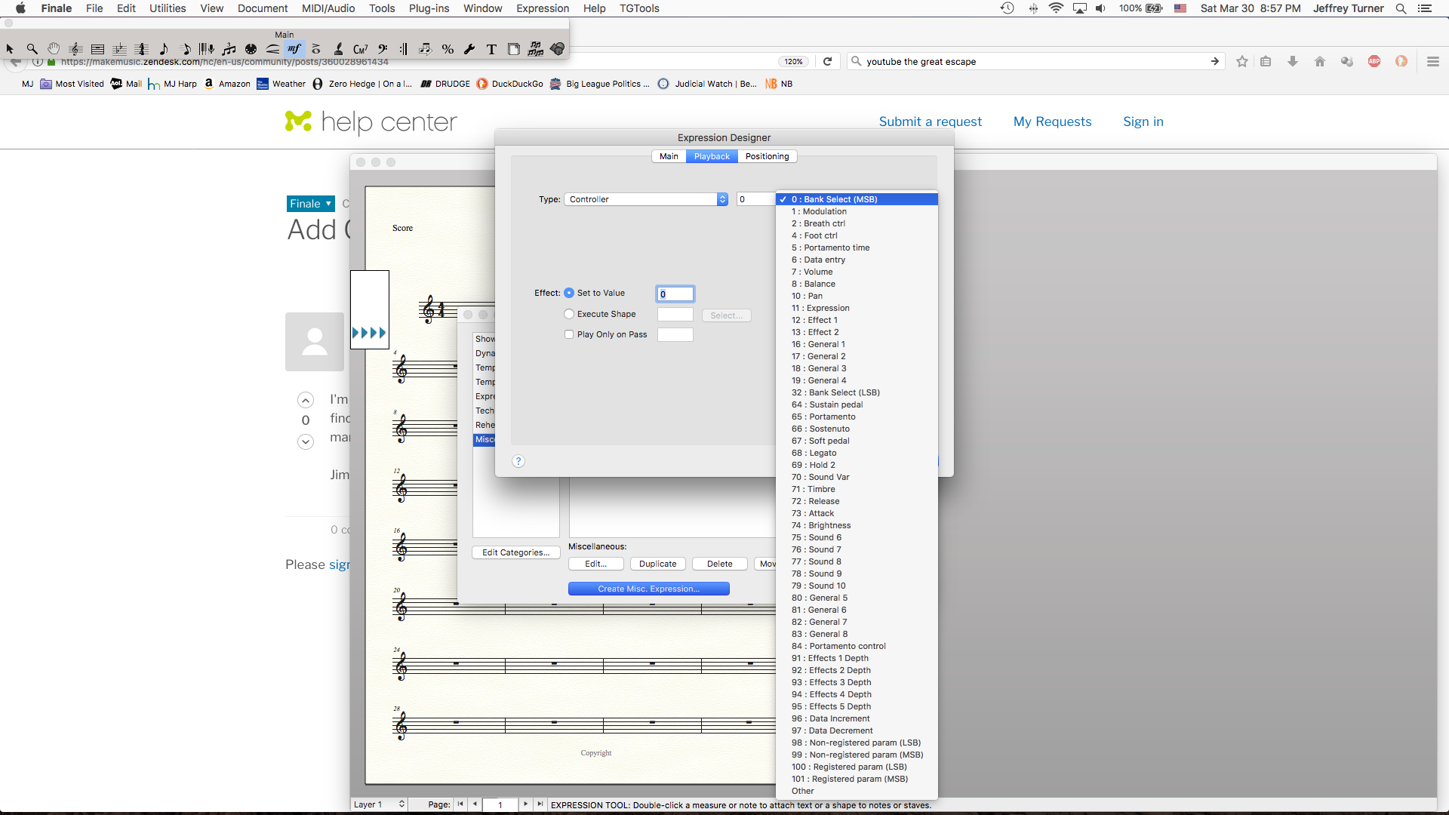Click the help question mark icon
The width and height of the screenshot is (1449, 815).
518,461
